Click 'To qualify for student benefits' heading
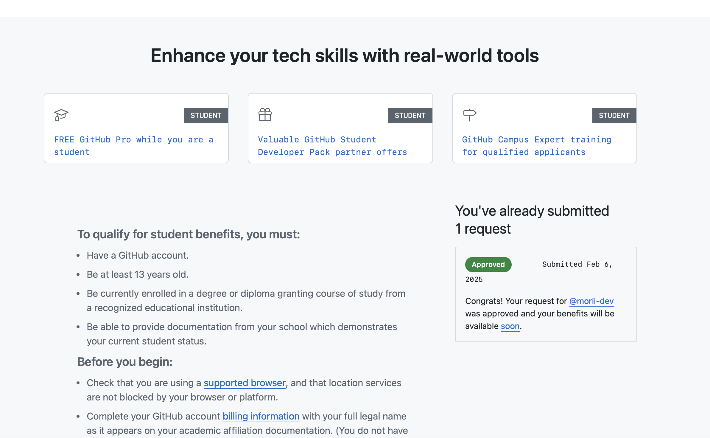 [189, 234]
